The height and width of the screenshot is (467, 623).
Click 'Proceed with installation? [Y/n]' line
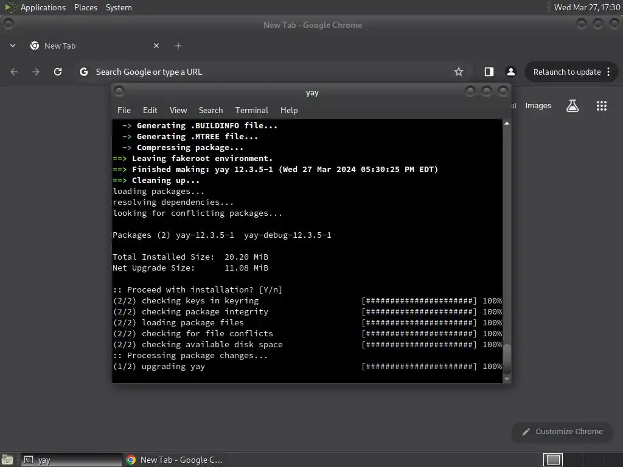pos(198,290)
